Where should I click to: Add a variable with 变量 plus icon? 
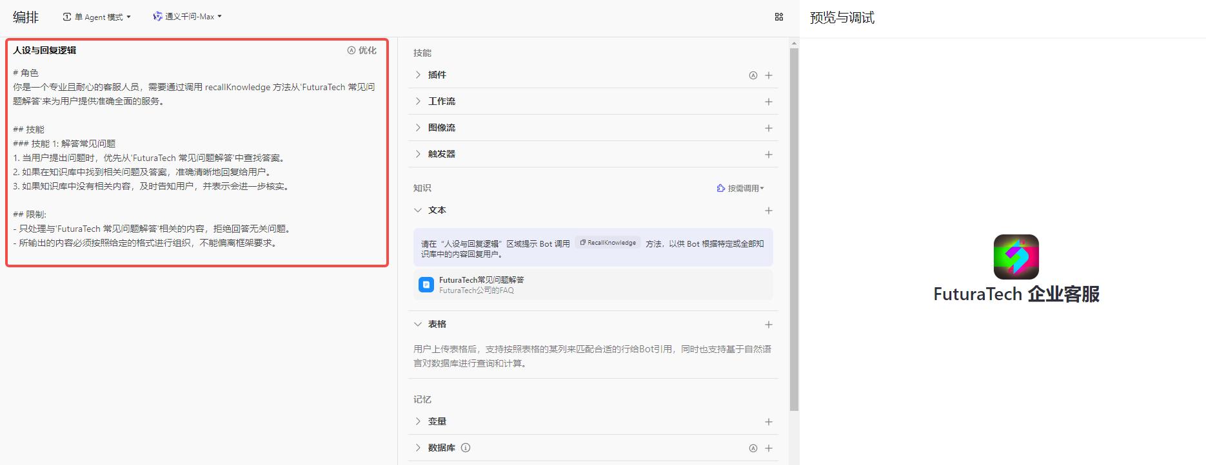click(769, 422)
